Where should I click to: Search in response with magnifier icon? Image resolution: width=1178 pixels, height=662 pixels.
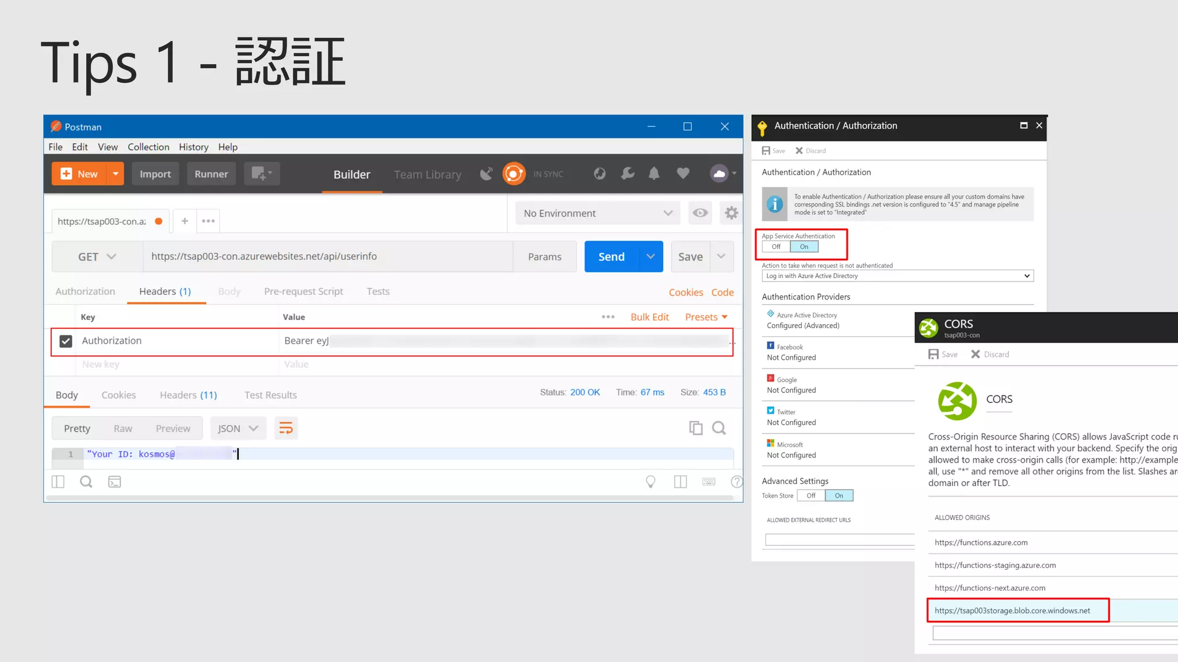click(719, 428)
